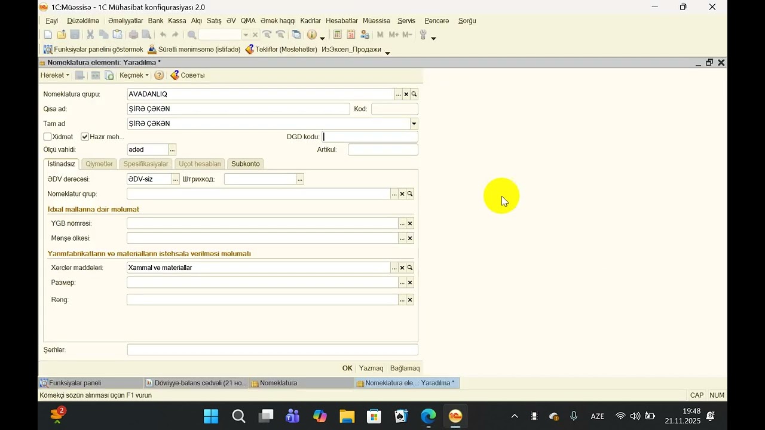Open the calculator icon
Image resolution: width=765 pixels, height=430 pixels.
tap(338, 35)
